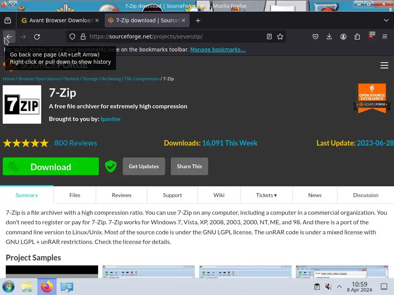The image size is (394, 295).
Task: Open the first black project sample thumbnail
Action: coord(52,272)
